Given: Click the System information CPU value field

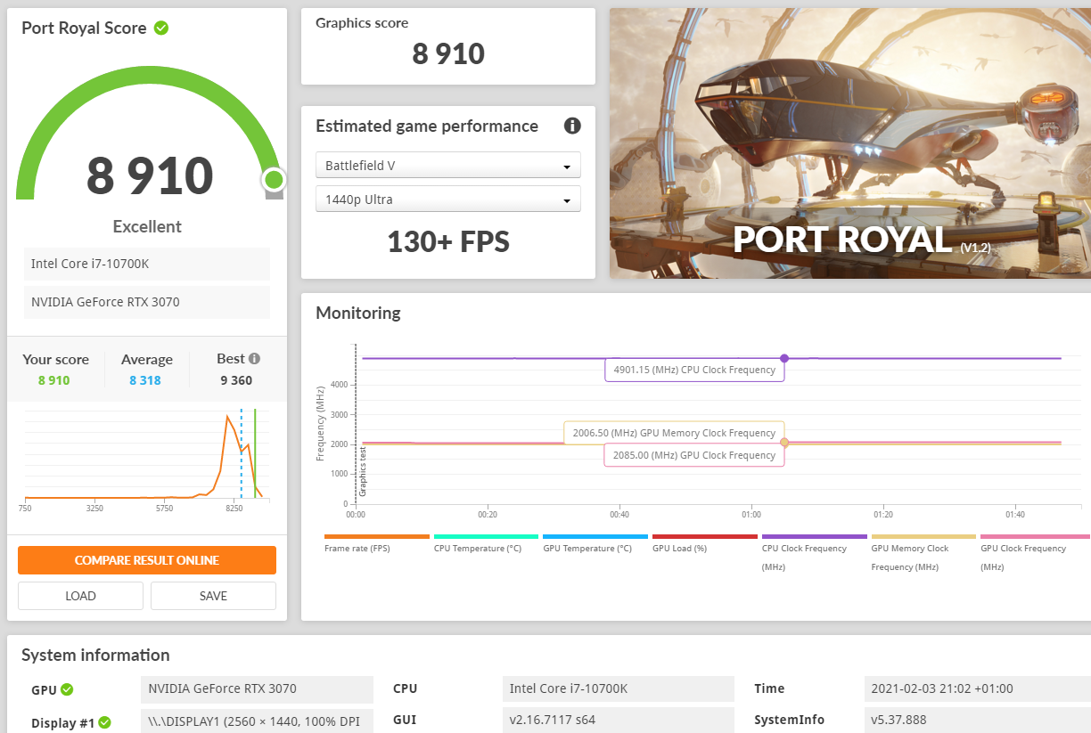Looking at the screenshot, I should pyautogui.click(x=618, y=688).
